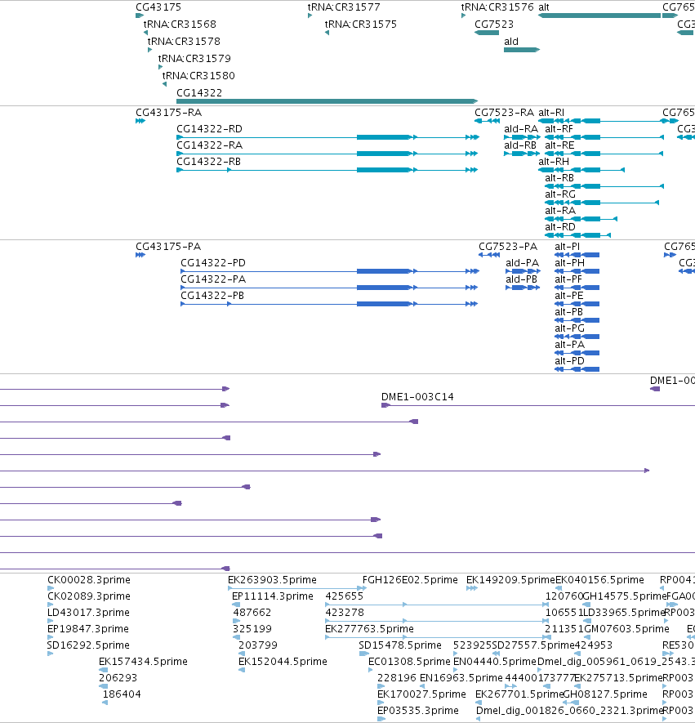
Task: Select the CG14322-PB protein label
Action: [212, 296]
